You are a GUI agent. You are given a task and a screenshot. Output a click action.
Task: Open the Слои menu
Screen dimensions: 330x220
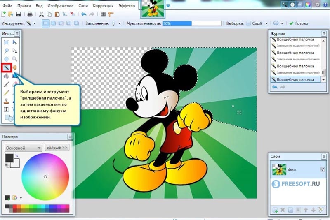click(83, 6)
